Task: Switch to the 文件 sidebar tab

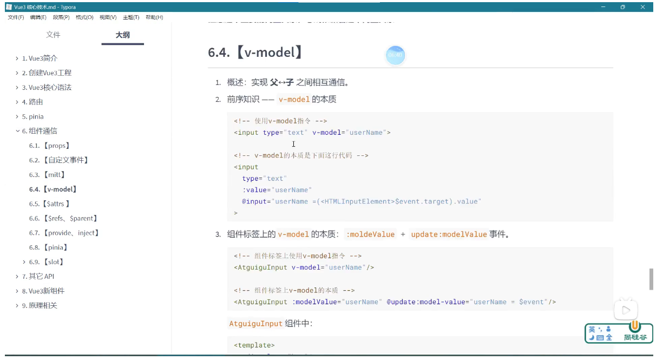Action: (53, 35)
